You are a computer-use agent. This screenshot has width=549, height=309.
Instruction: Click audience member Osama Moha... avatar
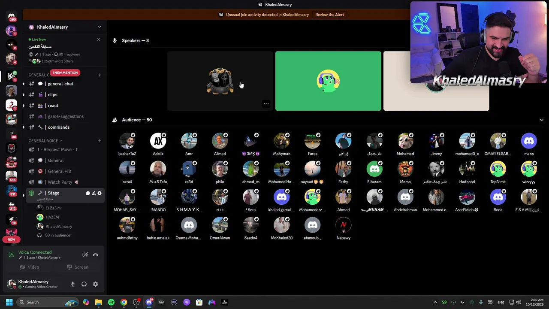click(x=189, y=225)
